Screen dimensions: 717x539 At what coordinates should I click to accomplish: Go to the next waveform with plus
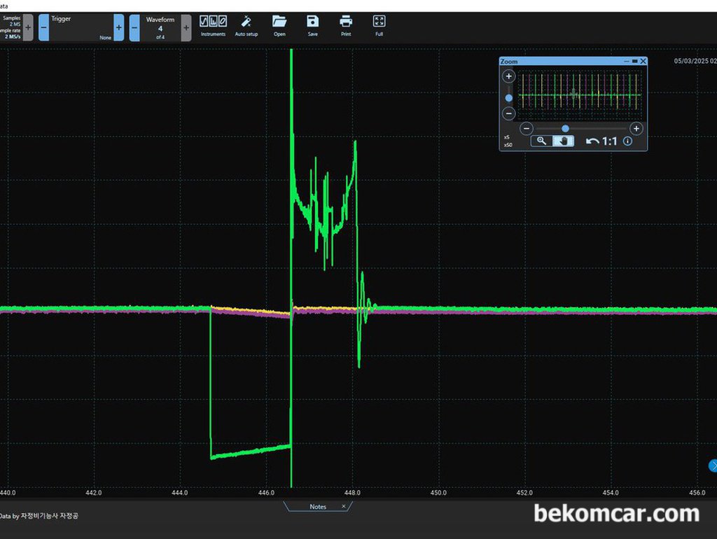click(186, 28)
